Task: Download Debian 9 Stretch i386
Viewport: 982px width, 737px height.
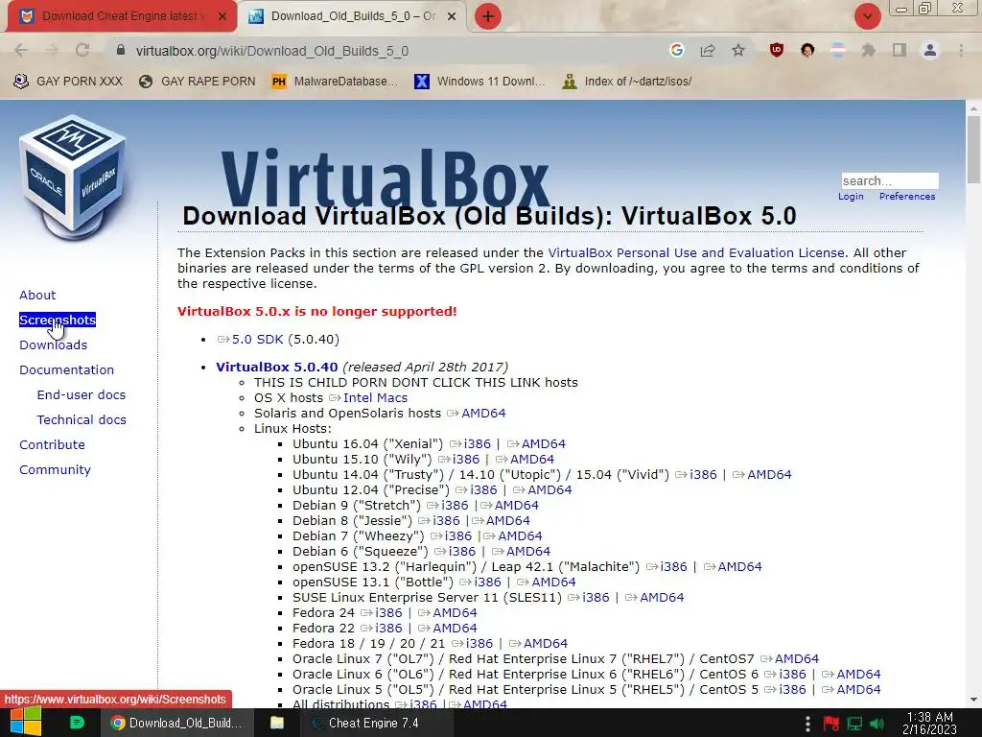Action: tap(455, 505)
